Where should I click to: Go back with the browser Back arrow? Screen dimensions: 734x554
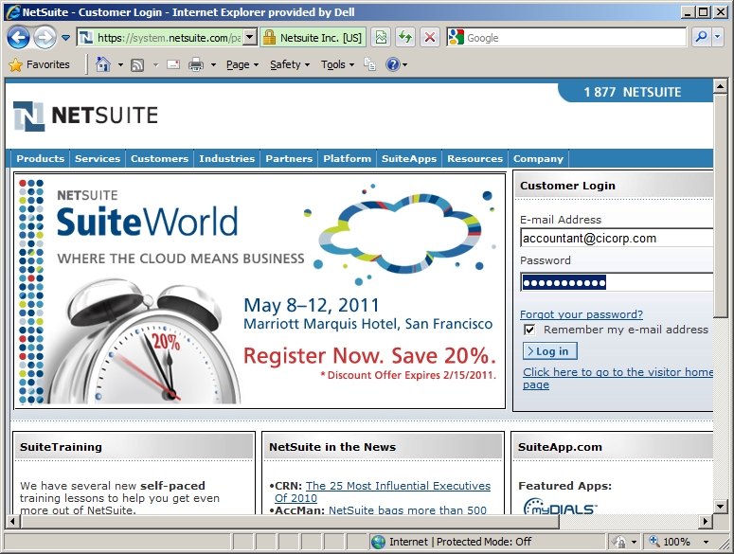18,38
